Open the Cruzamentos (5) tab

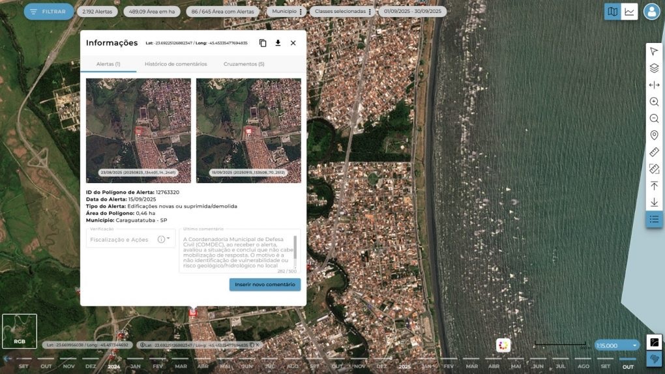click(244, 64)
